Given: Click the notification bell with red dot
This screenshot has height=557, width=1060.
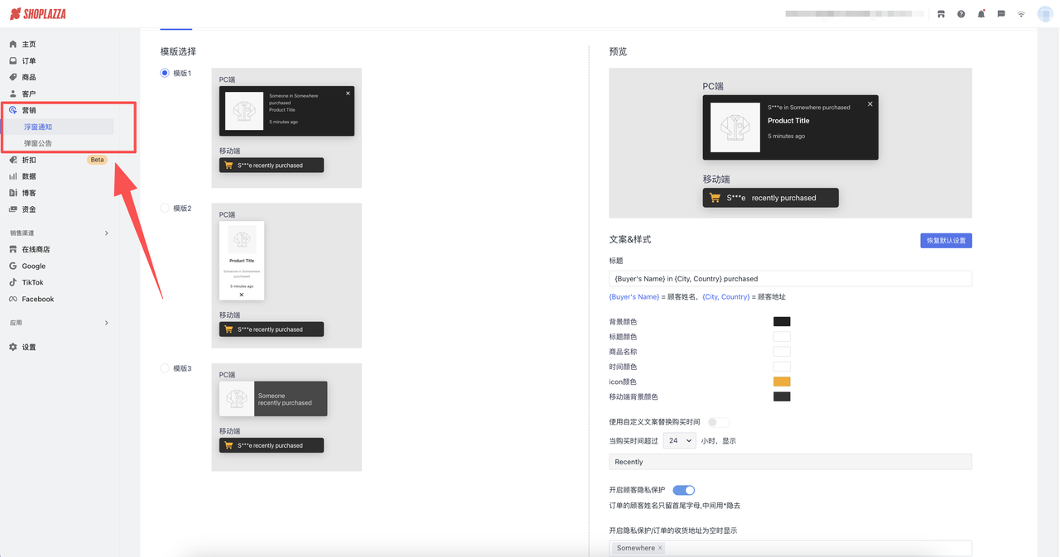Looking at the screenshot, I should coord(980,13).
